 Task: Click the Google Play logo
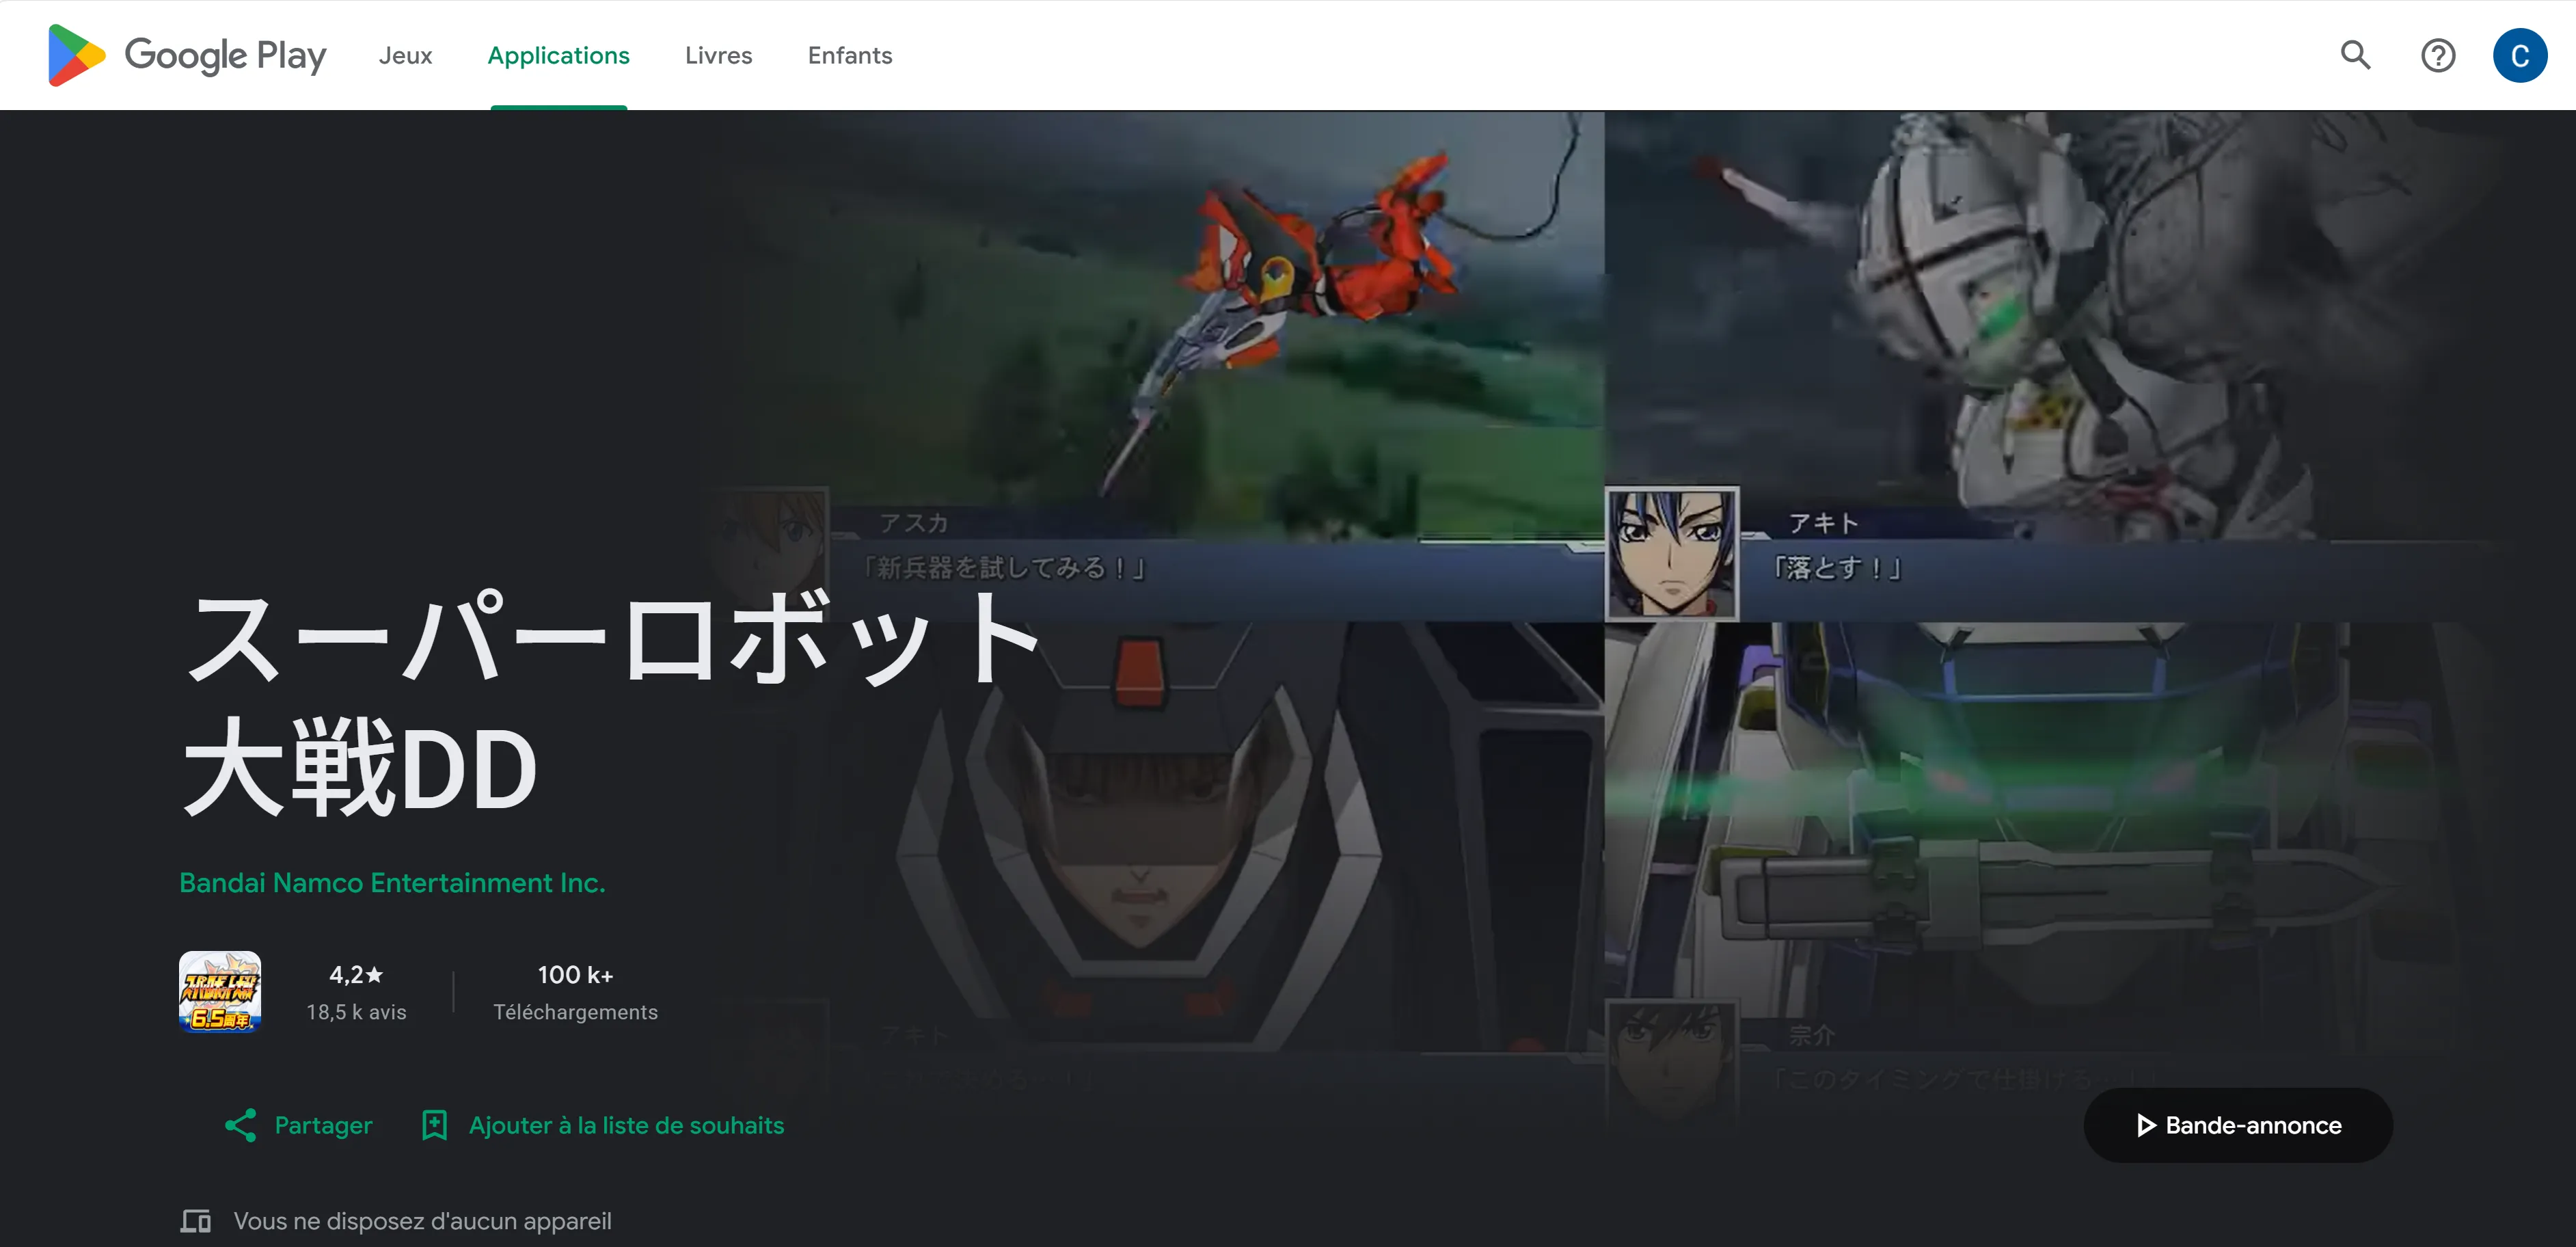[x=187, y=55]
